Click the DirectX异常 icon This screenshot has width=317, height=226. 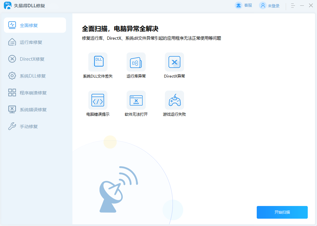(174, 62)
